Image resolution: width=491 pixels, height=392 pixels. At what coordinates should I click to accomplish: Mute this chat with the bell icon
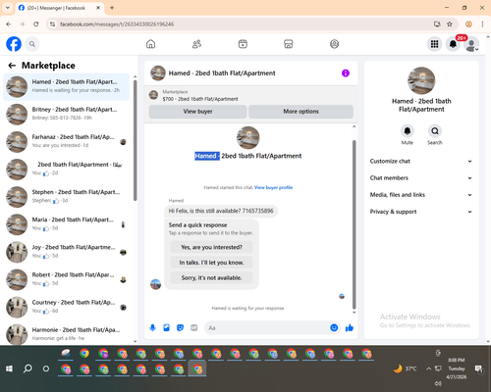click(408, 131)
